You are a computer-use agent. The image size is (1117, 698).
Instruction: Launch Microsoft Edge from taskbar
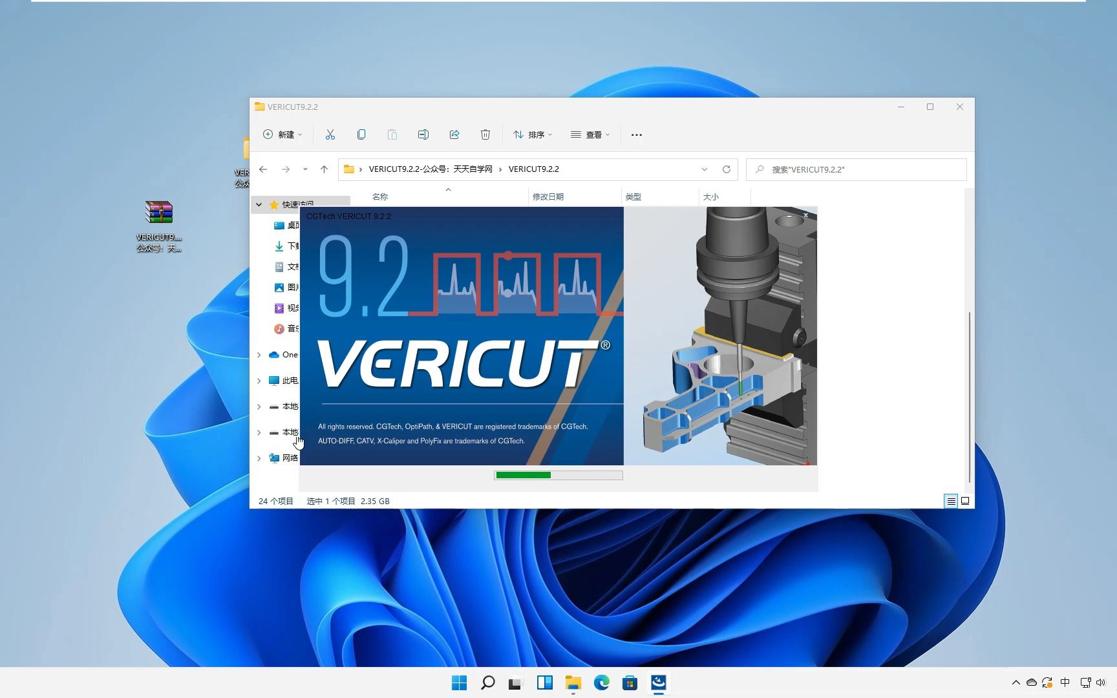click(x=602, y=682)
